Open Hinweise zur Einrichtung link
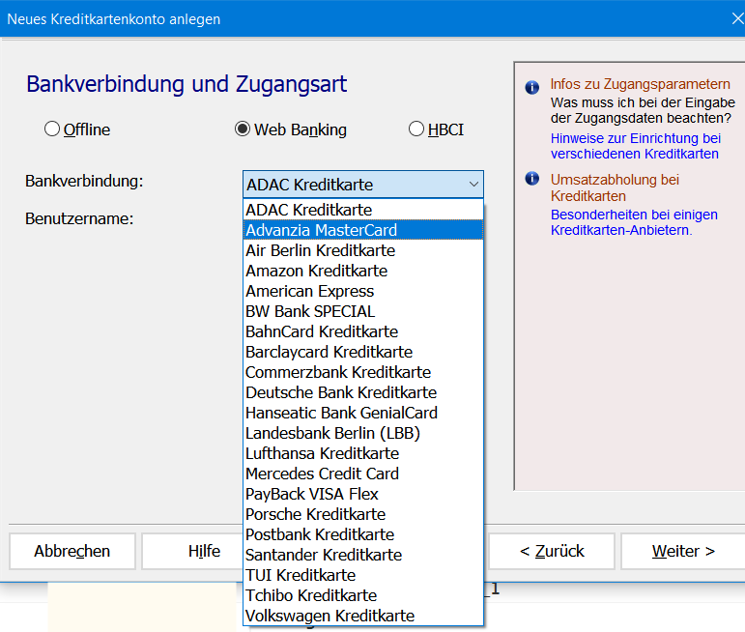745x632 pixels. (635, 146)
